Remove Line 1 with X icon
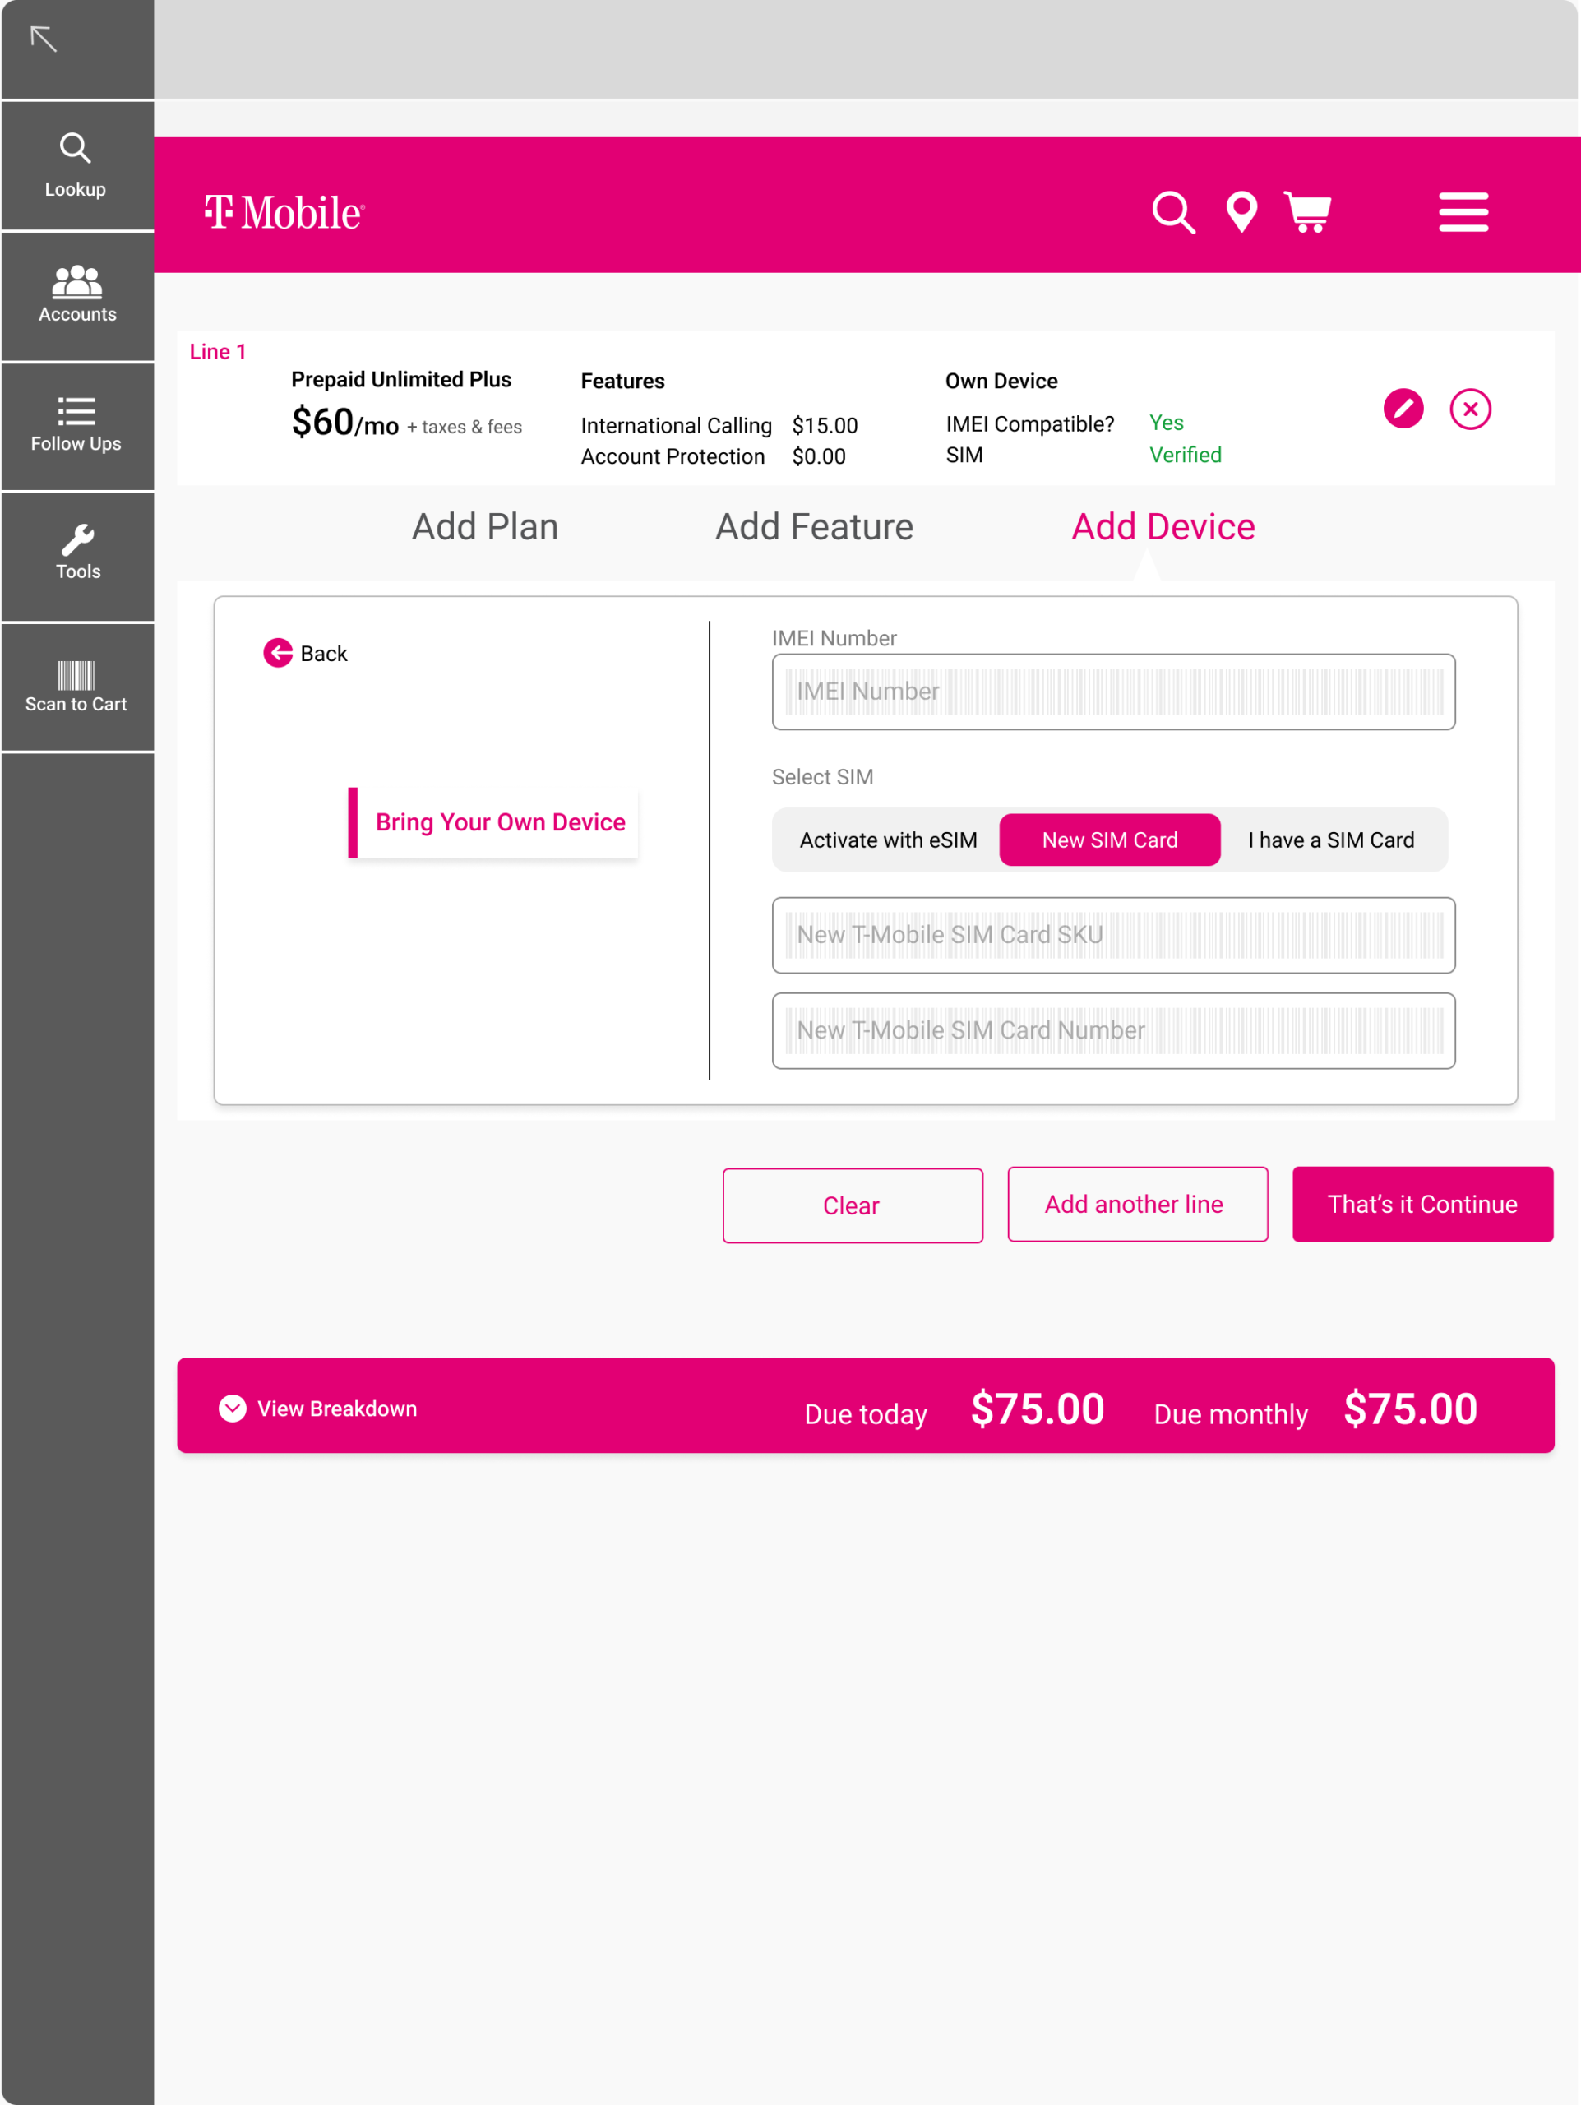 pos(1470,409)
